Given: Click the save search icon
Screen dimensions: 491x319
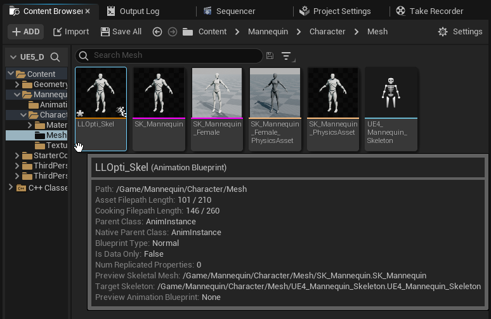Looking at the screenshot, I should tap(270, 56).
